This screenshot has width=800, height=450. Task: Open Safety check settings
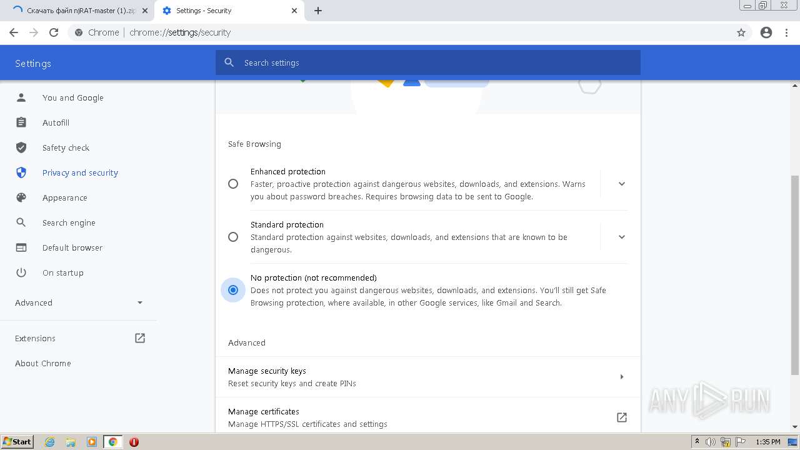tap(66, 147)
